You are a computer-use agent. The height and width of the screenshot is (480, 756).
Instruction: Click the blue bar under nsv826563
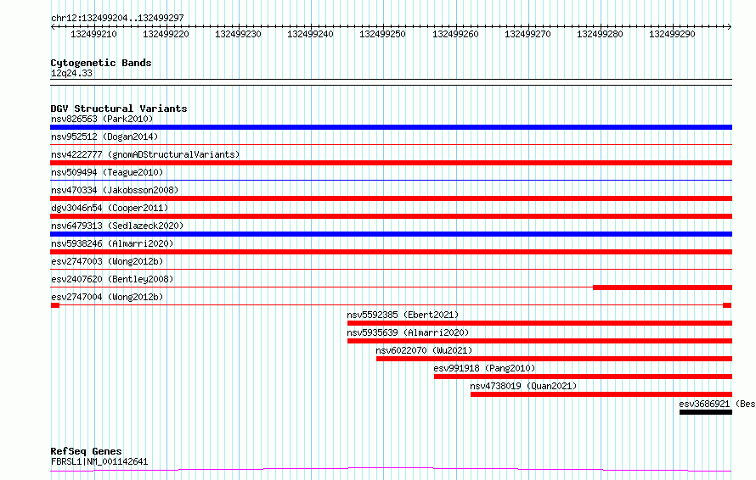(391, 127)
